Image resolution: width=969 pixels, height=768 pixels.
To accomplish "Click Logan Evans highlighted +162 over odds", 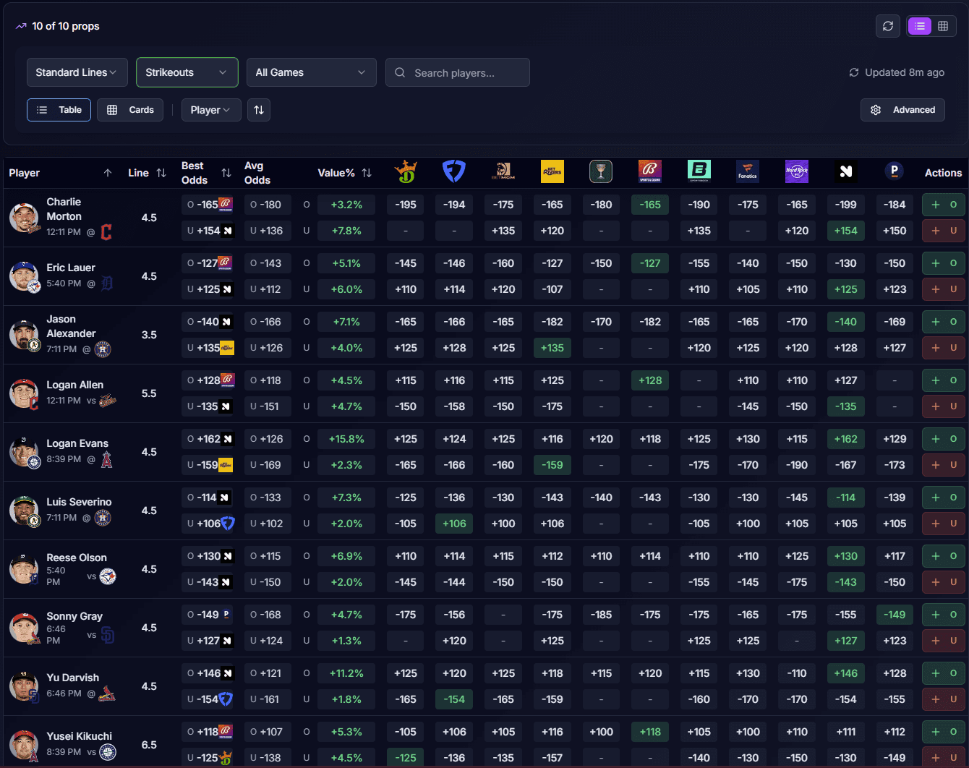I will click(x=845, y=439).
